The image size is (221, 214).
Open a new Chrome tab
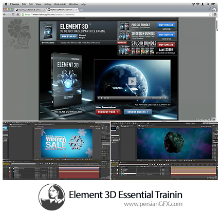tap(82, 10)
